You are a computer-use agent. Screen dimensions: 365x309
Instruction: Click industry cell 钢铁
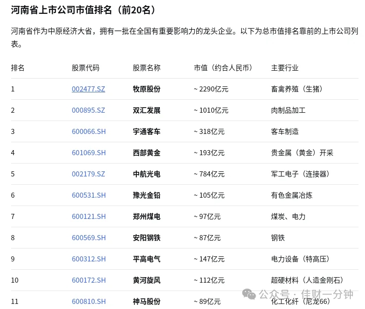point(278,237)
